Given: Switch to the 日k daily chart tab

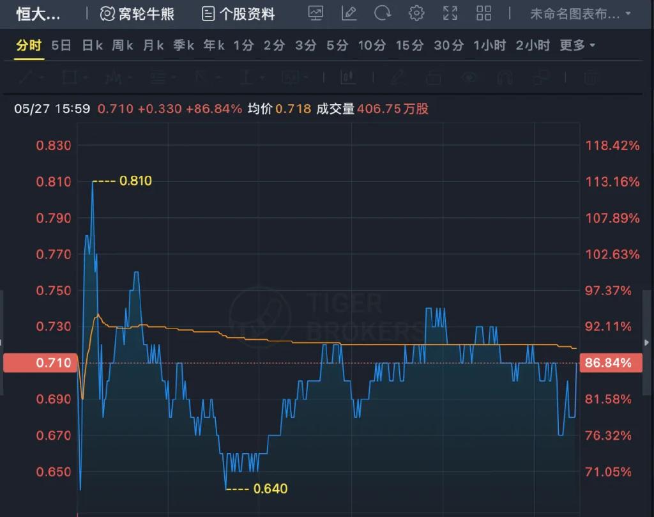Looking at the screenshot, I should pos(92,45).
